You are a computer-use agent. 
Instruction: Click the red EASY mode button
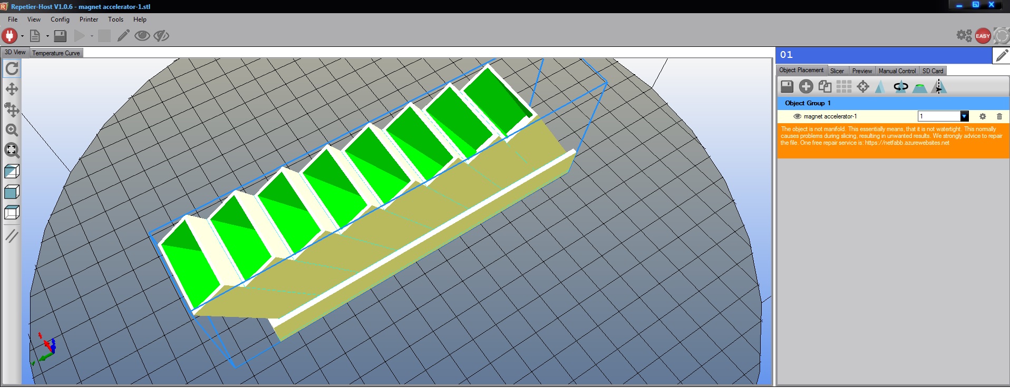click(x=983, y=36)
